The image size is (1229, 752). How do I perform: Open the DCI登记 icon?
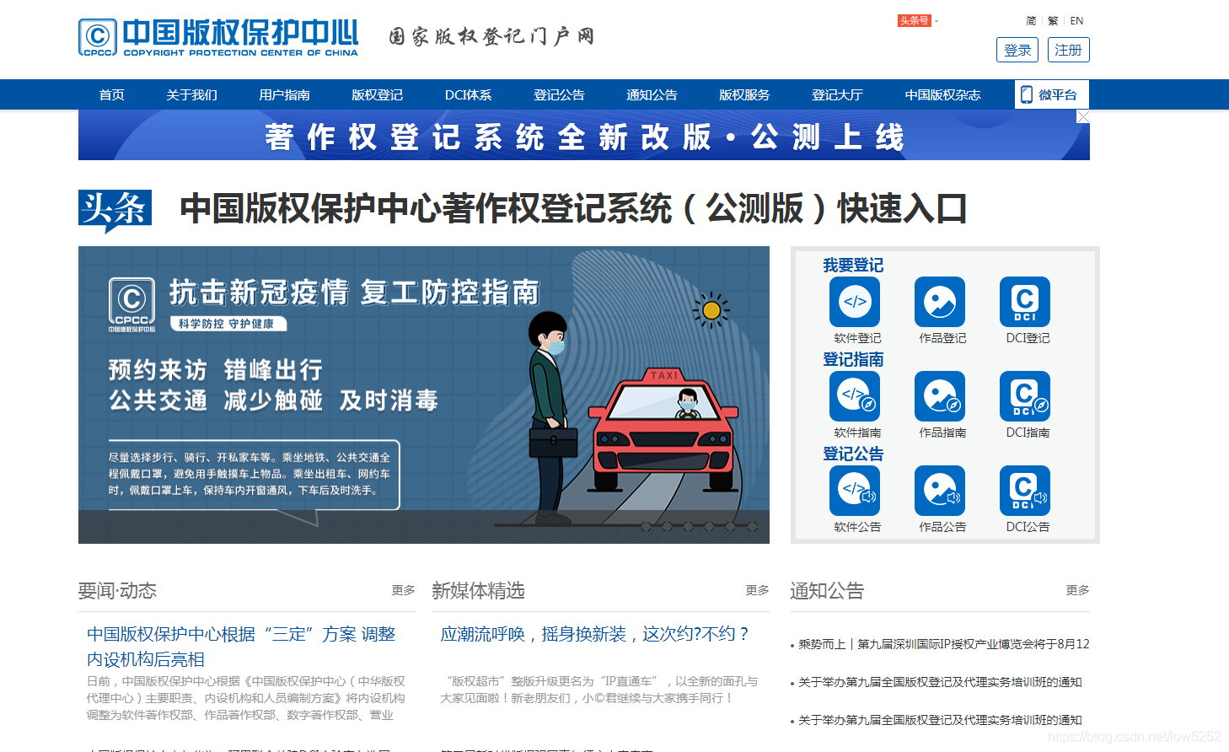(1025, 302)
